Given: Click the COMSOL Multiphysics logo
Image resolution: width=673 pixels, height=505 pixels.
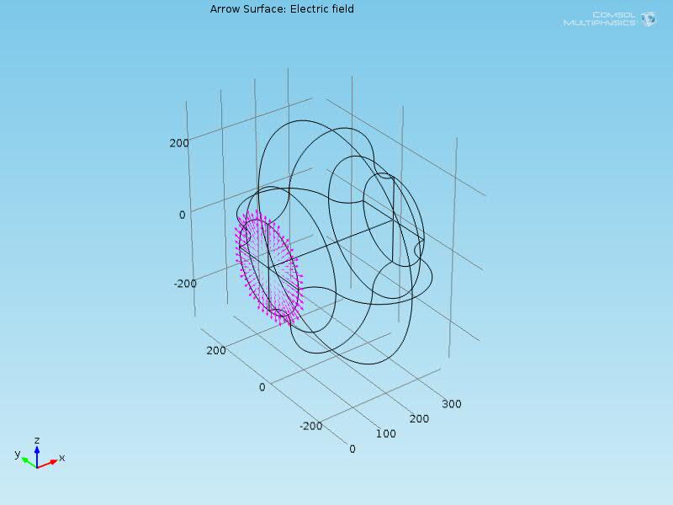Looking at the screenshot, I should [608, 19].
